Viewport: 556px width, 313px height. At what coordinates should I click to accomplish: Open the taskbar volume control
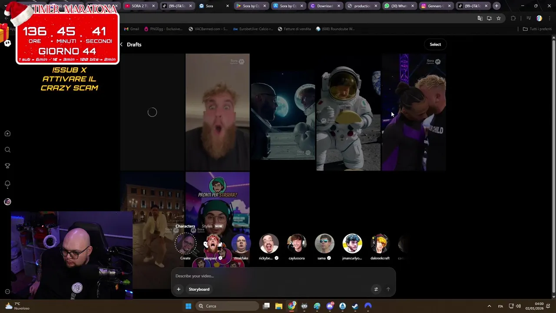518,306
